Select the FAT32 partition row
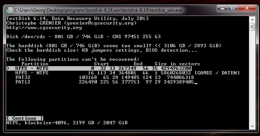This screenshot has height=136, width=260. 105,77
